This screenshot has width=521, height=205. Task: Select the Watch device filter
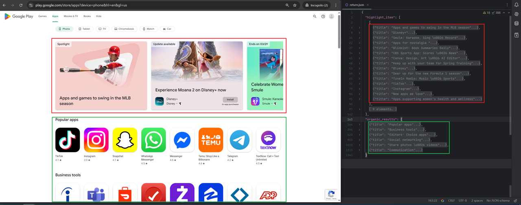coord(149,29)
